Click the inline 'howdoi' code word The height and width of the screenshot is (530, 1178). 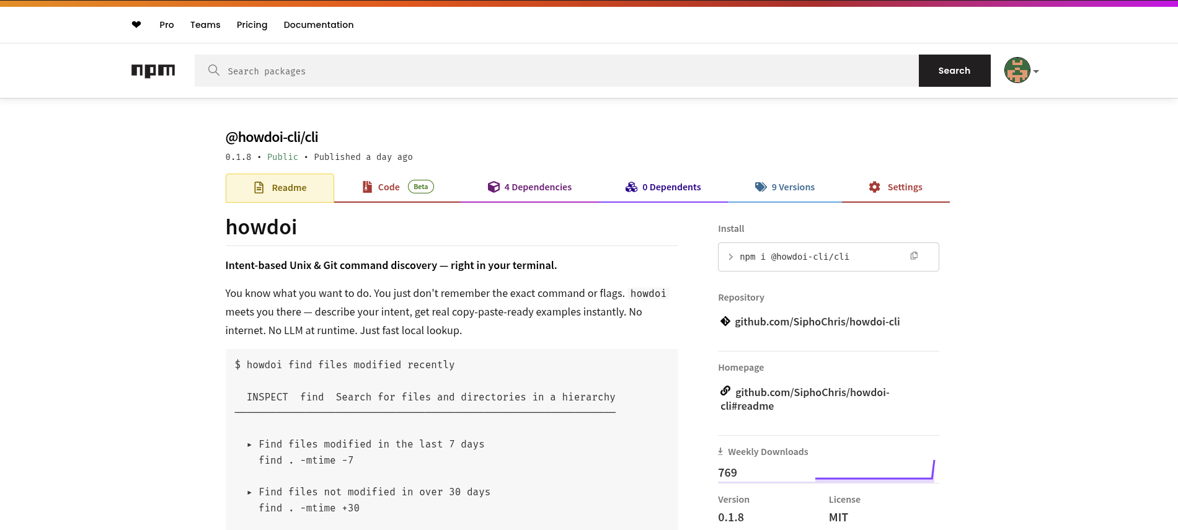coord(649,293)
